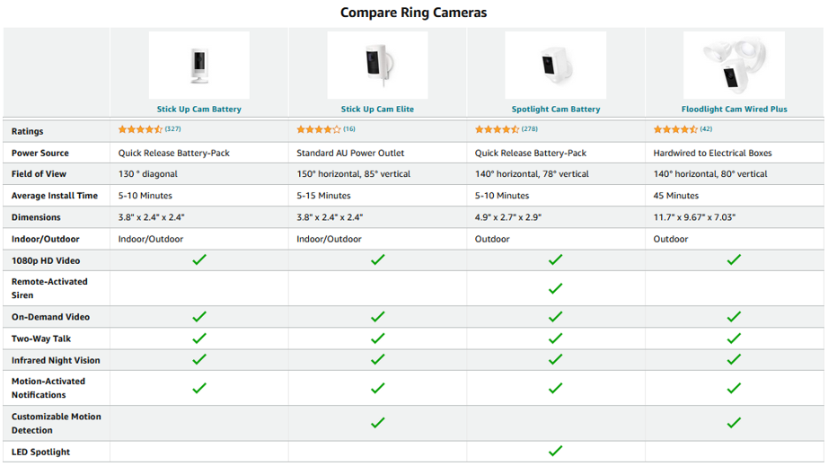Click the Stick Up Cam Battery product image
Screen dimensions: 828x466
(x=199, y=65)
